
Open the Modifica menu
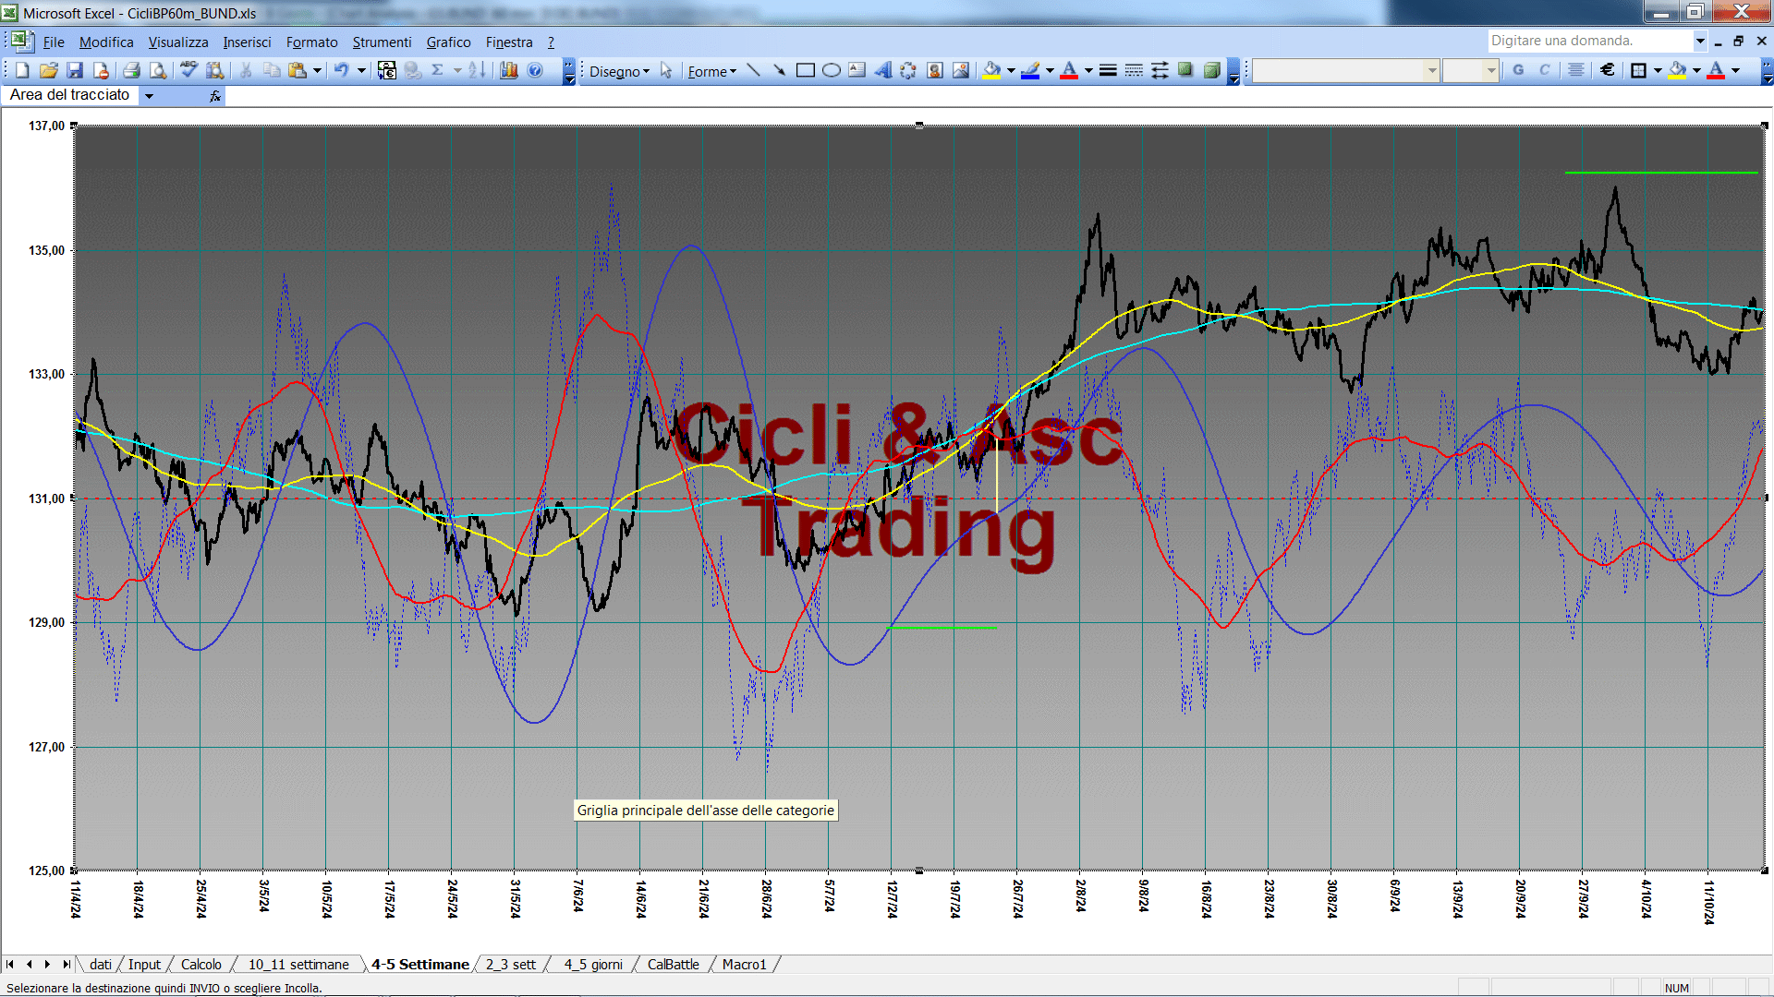point(106,42)
